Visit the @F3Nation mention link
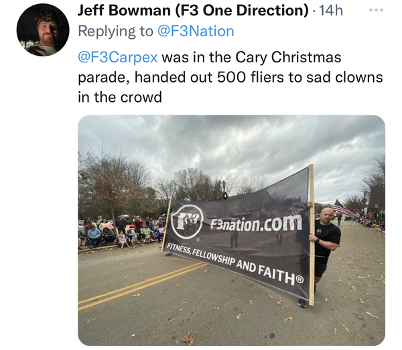Screen dimensions: 402x350 [196, 32]
